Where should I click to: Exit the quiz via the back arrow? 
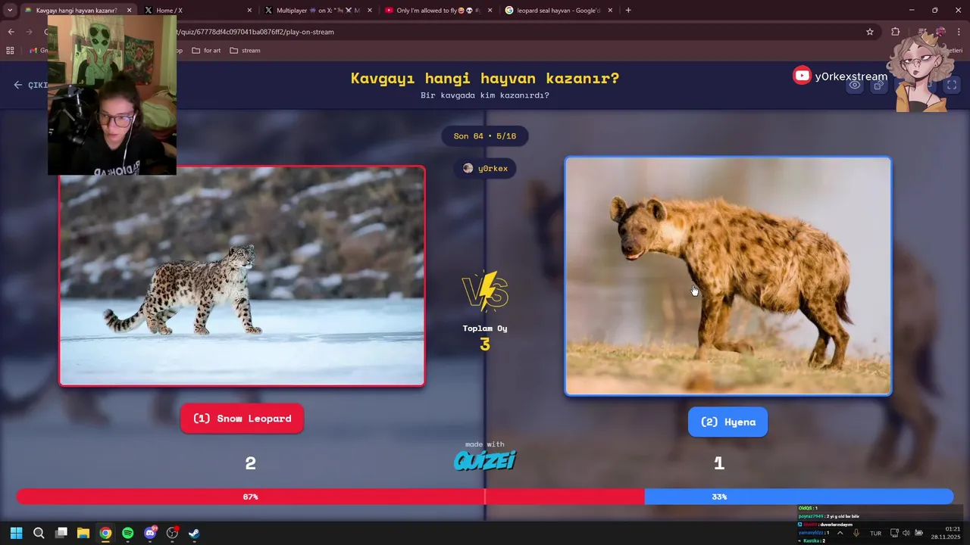coord(18,85)
